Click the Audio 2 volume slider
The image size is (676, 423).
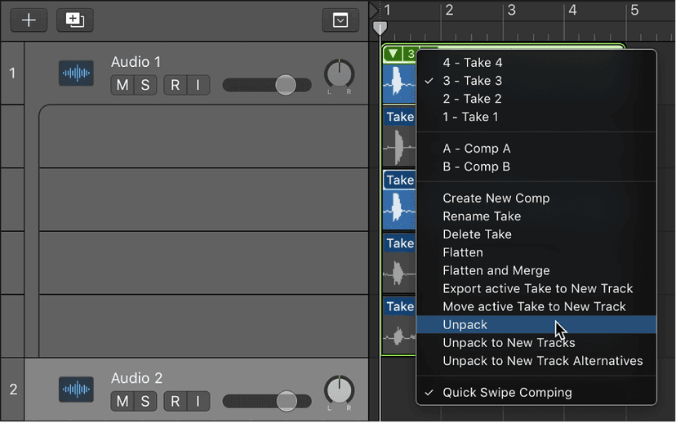267,401
